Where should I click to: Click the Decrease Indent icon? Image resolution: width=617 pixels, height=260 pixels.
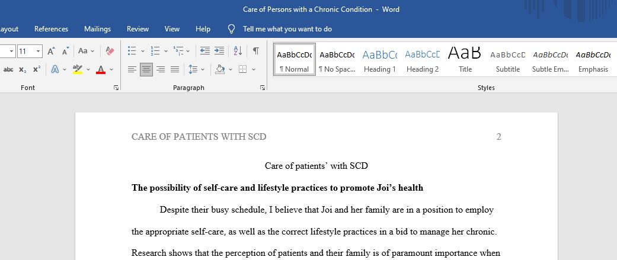(x=205, y=51)
